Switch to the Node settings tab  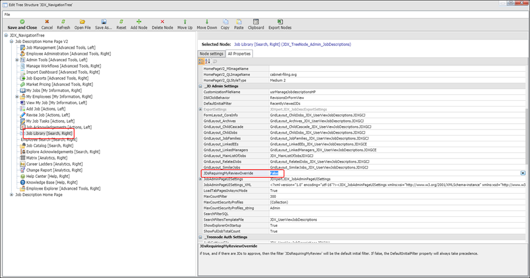click(x=211, y=54)
